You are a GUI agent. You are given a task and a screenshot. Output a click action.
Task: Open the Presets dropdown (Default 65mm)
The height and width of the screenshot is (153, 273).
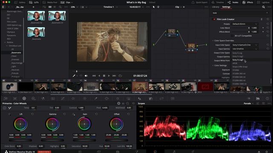point(244,24)
